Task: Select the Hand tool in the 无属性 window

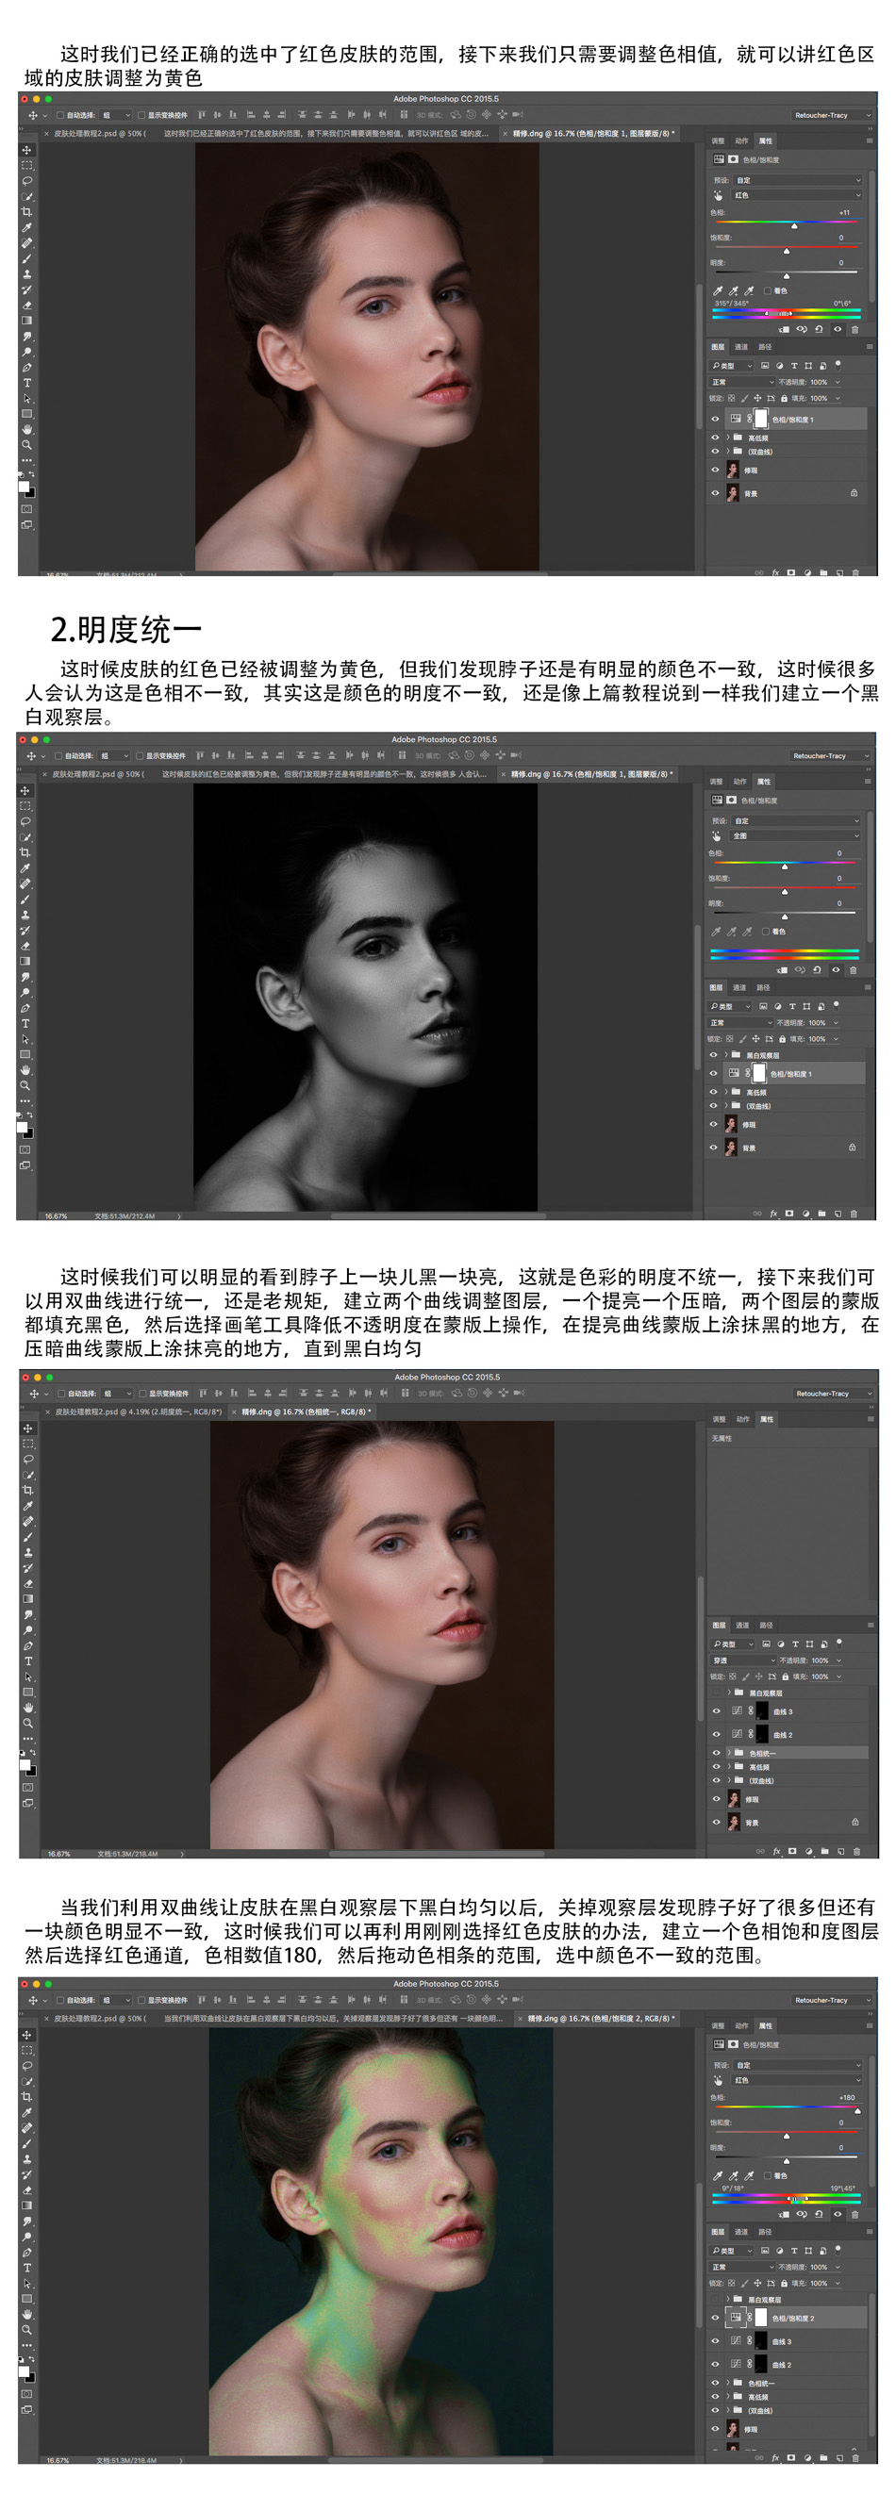Action: pyautogui.click(x=28, y=1707)
